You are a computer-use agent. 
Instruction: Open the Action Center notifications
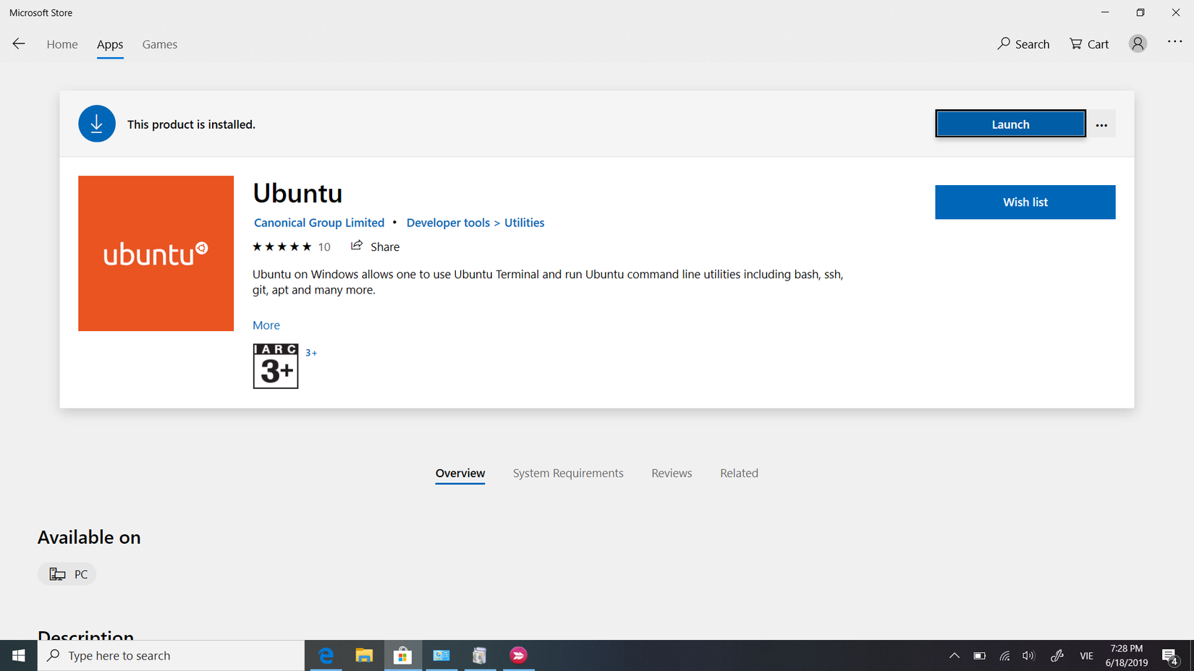(1170, 657)
